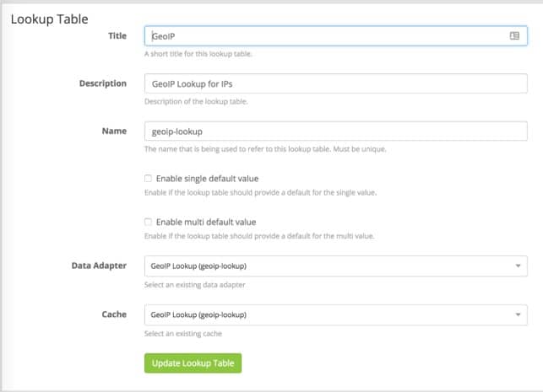Enable single default value checkbox
Viewport: 543px width, 392px height.
(x=148, y=179)
